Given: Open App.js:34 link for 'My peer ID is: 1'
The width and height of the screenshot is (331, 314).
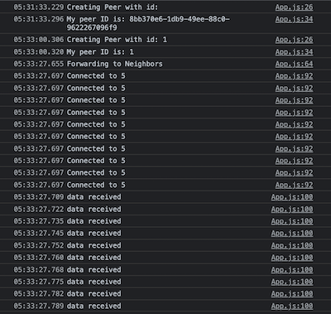Looking at the screenshot, I should (294, 52).
